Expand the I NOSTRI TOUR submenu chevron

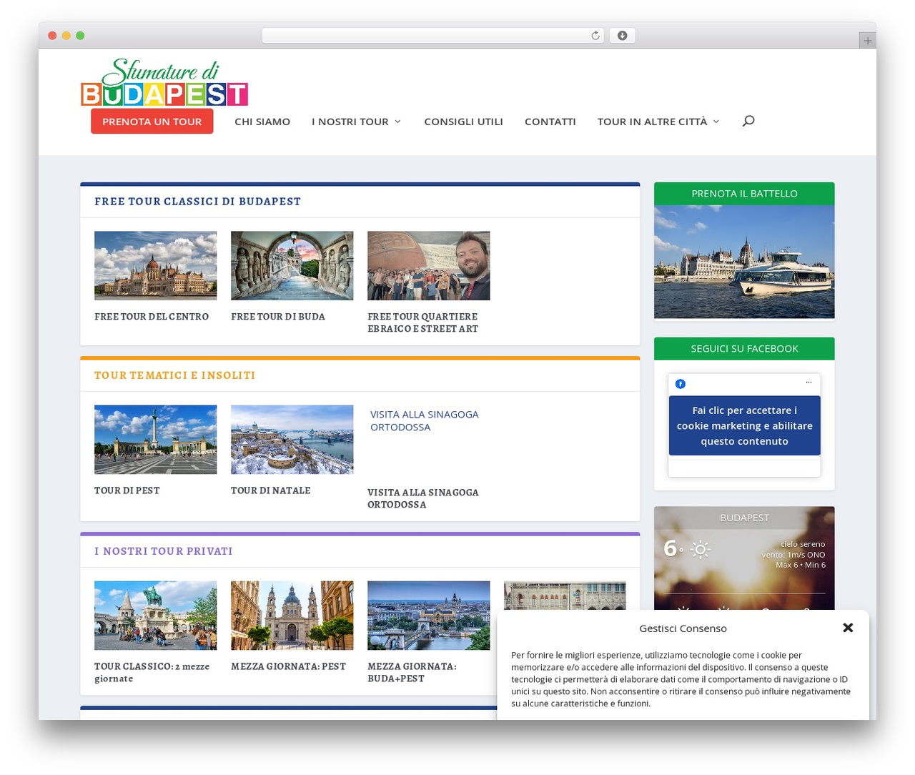pos(398,122)
